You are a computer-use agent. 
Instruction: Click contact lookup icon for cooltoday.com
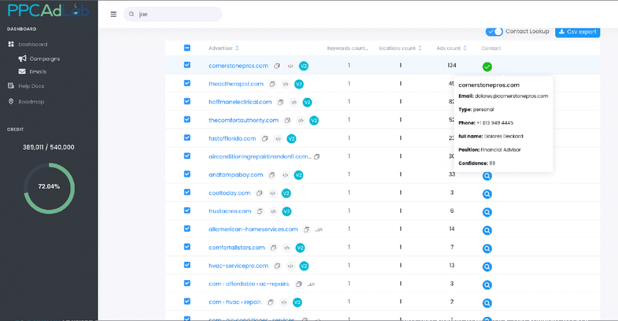487,194
